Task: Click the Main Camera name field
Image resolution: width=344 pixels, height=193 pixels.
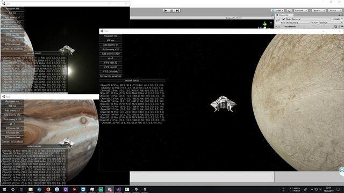Action: (x=308, y=19)
